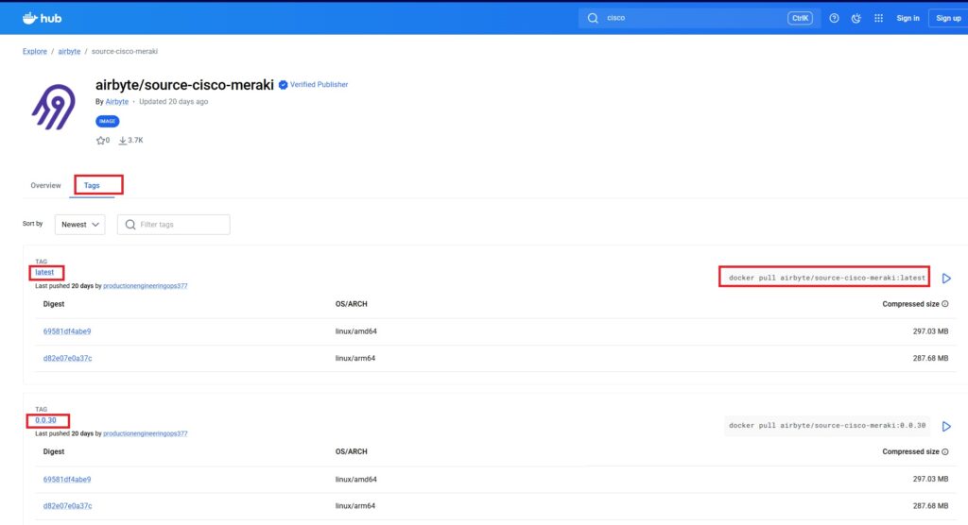Open digest 69581df4abe9 under latest tag

pyautogui.click(x=67, y=331)
